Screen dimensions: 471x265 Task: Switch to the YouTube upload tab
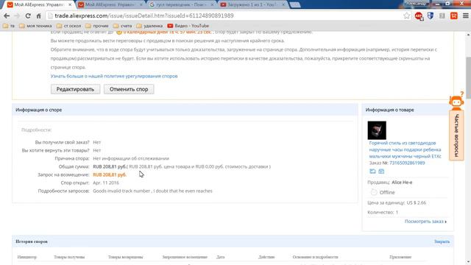[252, 5]
